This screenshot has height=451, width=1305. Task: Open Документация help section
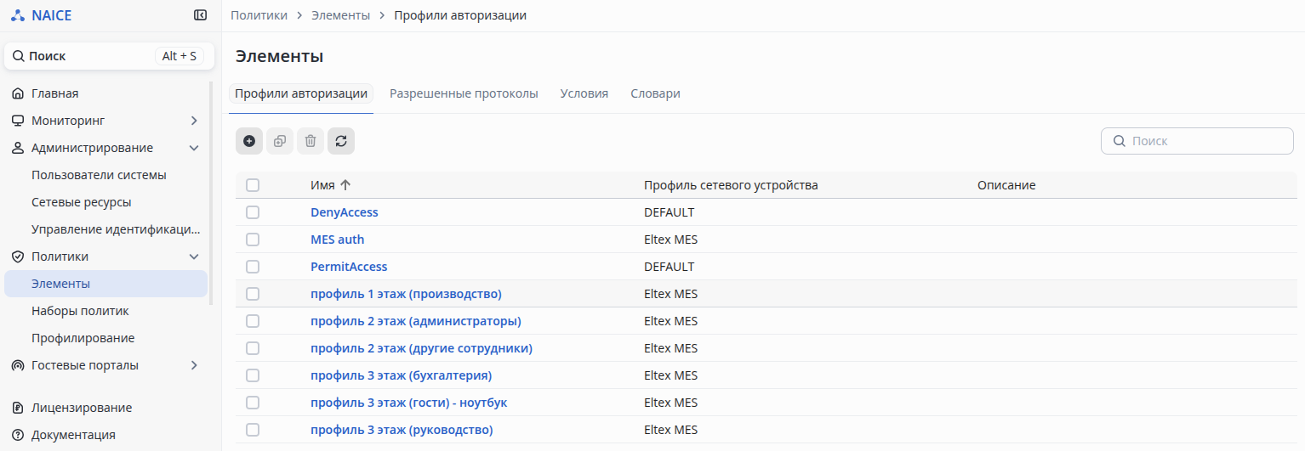pos(73,435)
